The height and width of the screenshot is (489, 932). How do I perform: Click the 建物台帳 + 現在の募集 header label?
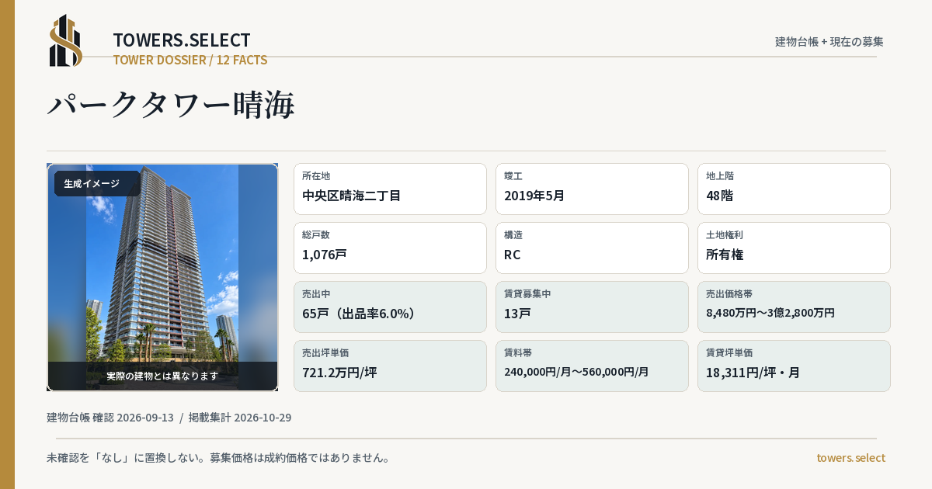[829, 41]
